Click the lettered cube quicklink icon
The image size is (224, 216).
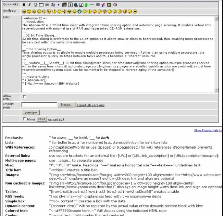[x=115, y=5]
